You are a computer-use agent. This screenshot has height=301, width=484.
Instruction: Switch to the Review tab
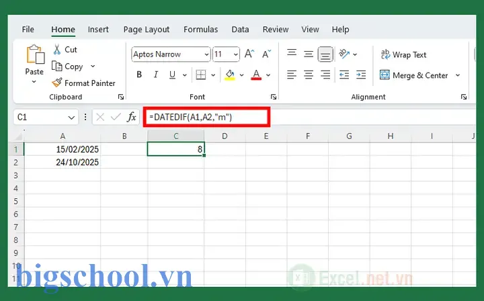(x=276, y=30)
